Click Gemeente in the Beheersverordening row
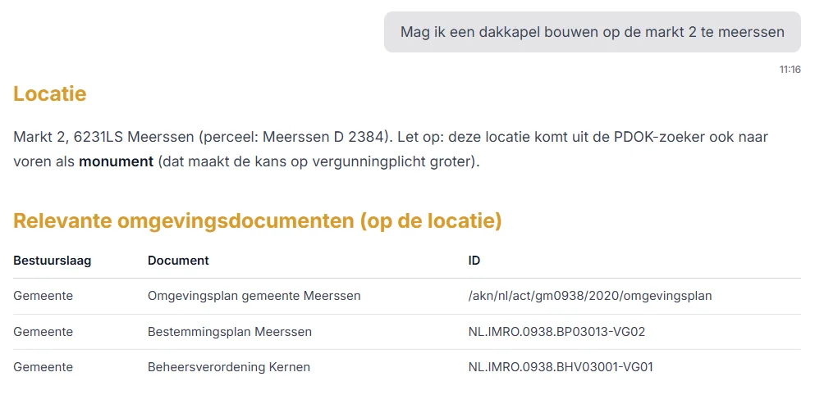 pos(43,367)
